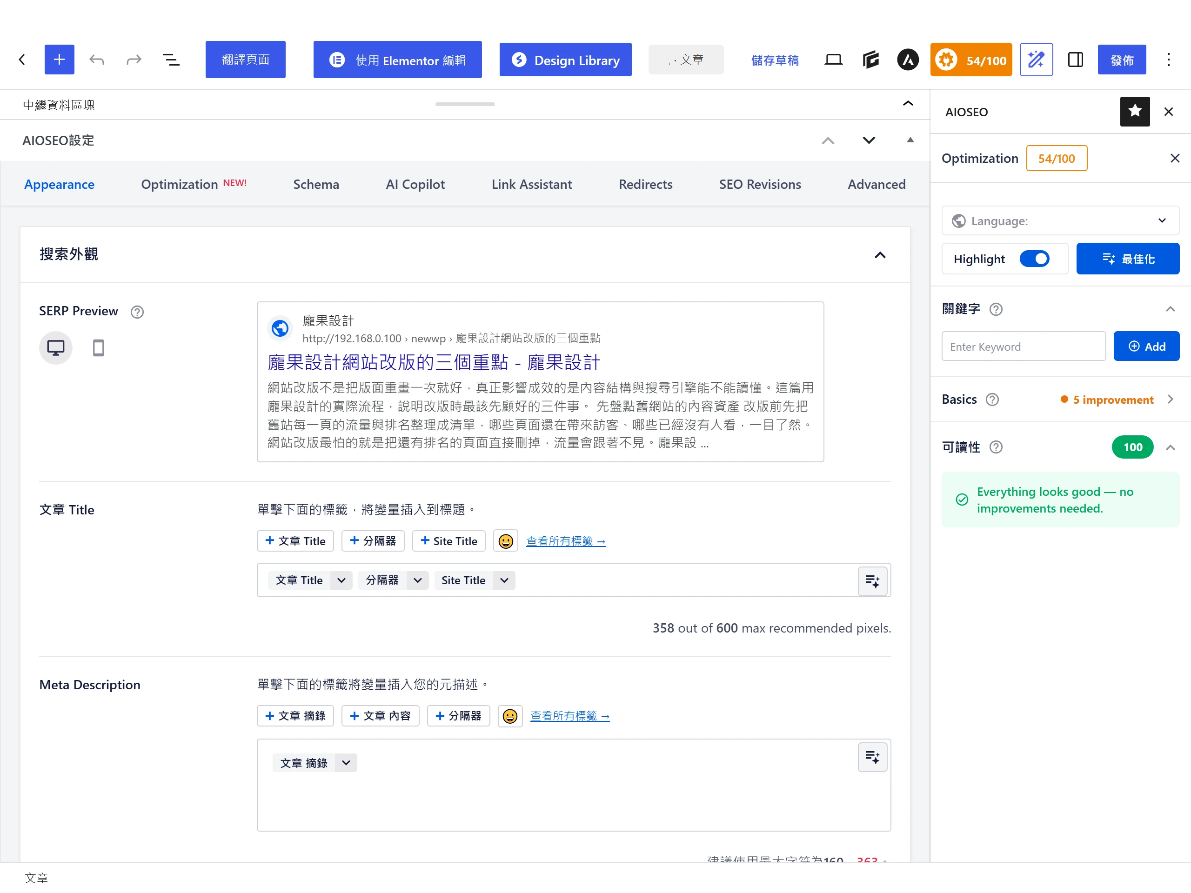Open the Site Title tag dropdown arrow
Image resolution: width=1191 pixels, height=893 pixels.
[x=504, y=580]
